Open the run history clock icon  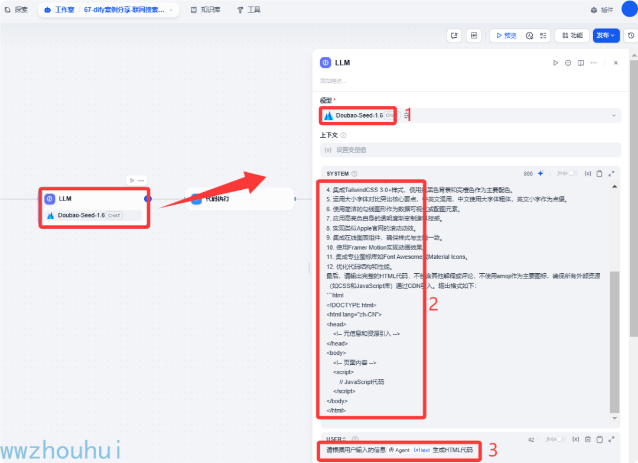(529, 35)
